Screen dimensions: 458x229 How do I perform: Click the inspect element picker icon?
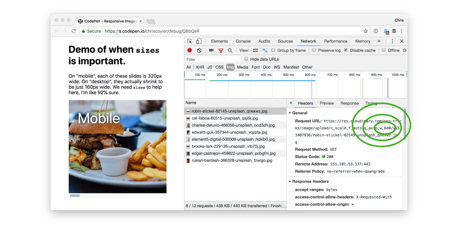[190, 41]
